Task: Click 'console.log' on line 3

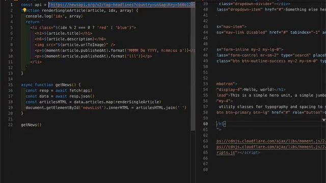Action: pyautogui.click(x=38, y=16)
